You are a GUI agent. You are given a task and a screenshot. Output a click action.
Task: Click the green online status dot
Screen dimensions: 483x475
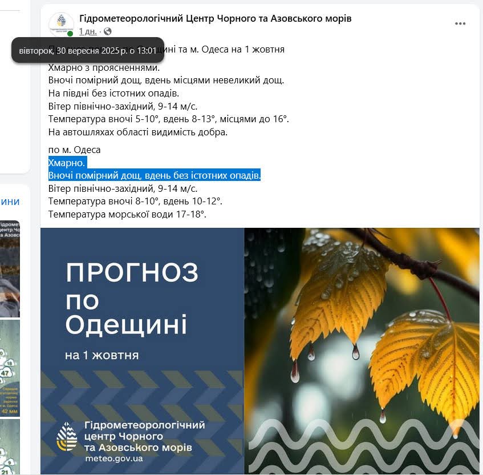(70, 34)
